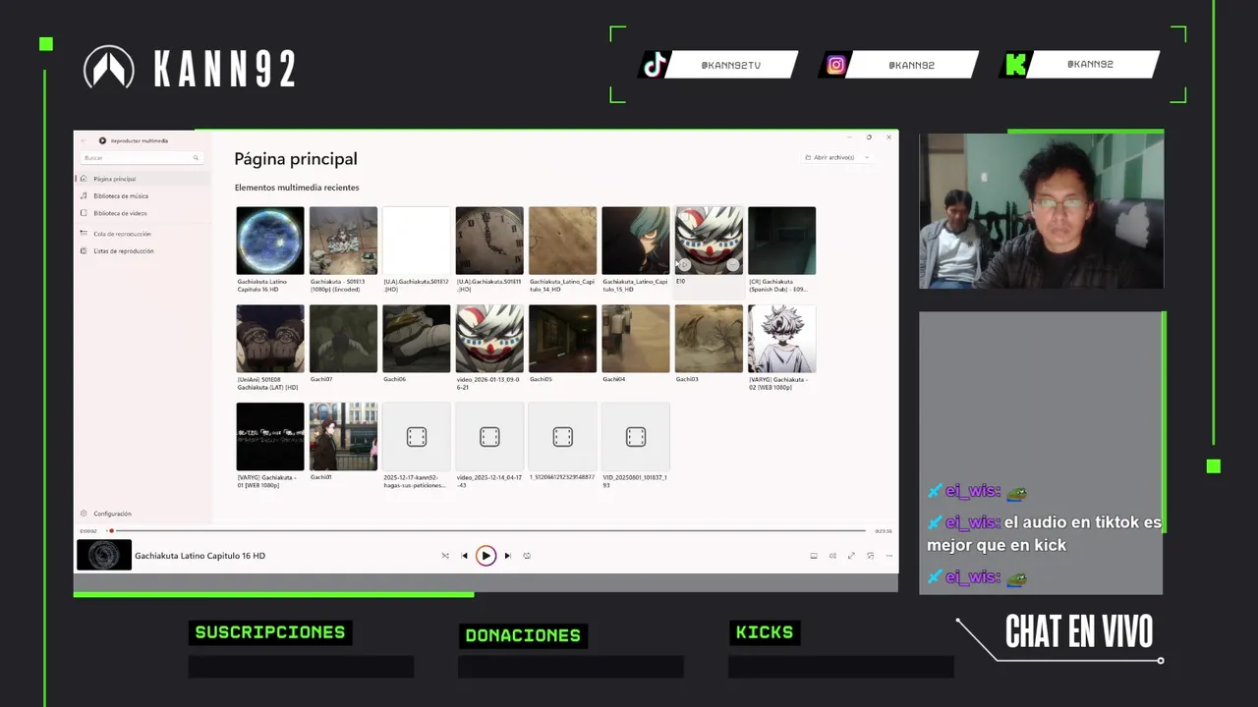Open the [U.A].Gachiakuta.S01E12 blank thumbnail
This screenshot has width=1258, height=707.
[417, 241]
